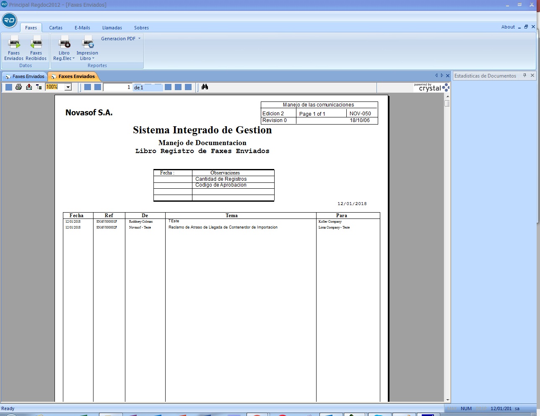Export the report with the export icon

click(29, 87)
